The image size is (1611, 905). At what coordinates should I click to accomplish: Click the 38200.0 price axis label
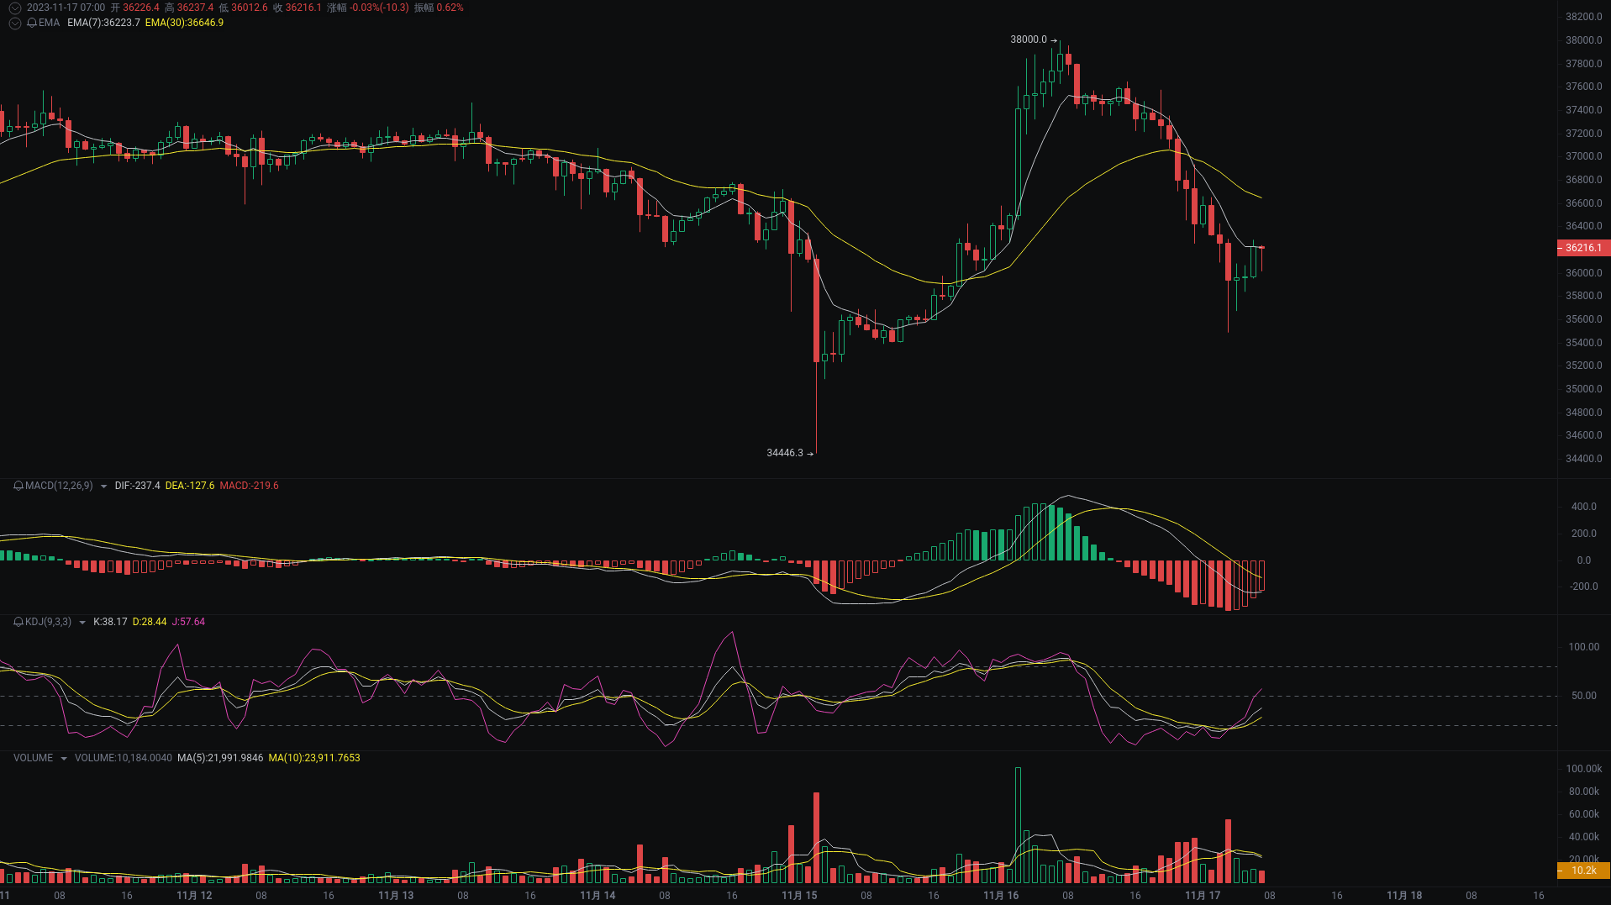coord(1584,17)
